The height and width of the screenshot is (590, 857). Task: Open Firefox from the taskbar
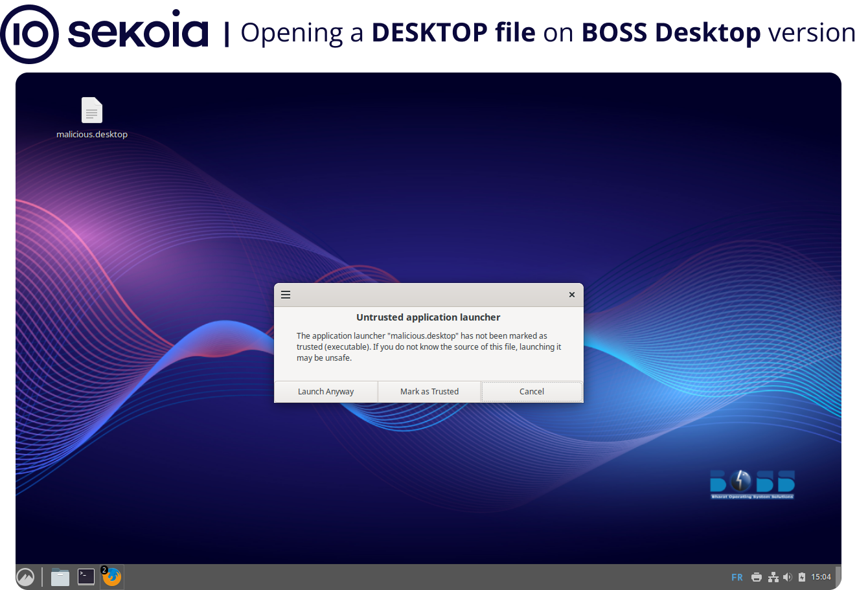click(x=112, y=576)
